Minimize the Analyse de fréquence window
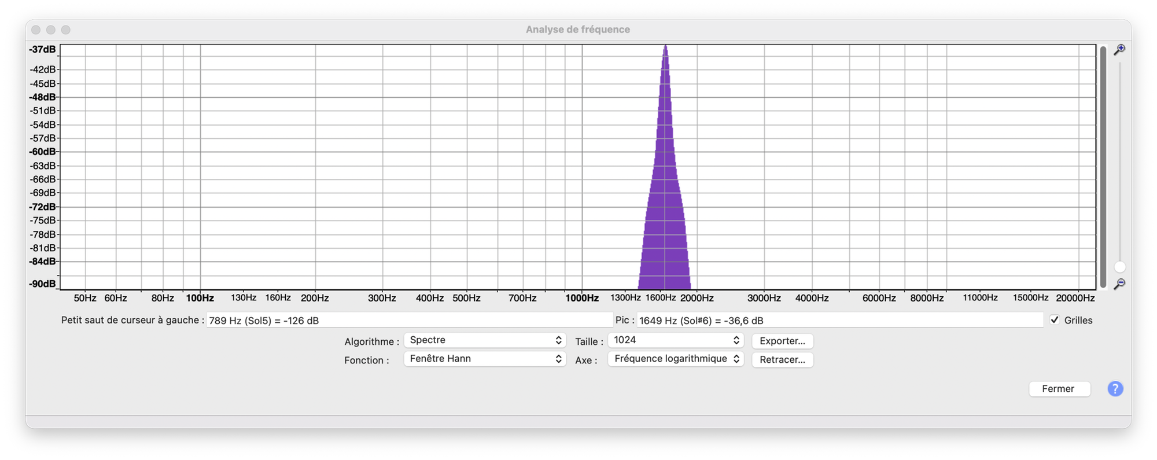Screen dimensions: 1157x460 51,30
